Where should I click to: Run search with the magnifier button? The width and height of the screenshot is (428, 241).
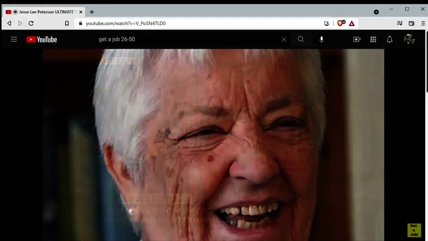(301, 39)
